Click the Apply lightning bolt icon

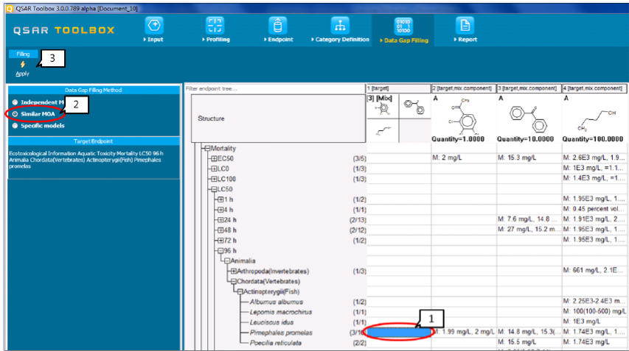coord(23,65)
